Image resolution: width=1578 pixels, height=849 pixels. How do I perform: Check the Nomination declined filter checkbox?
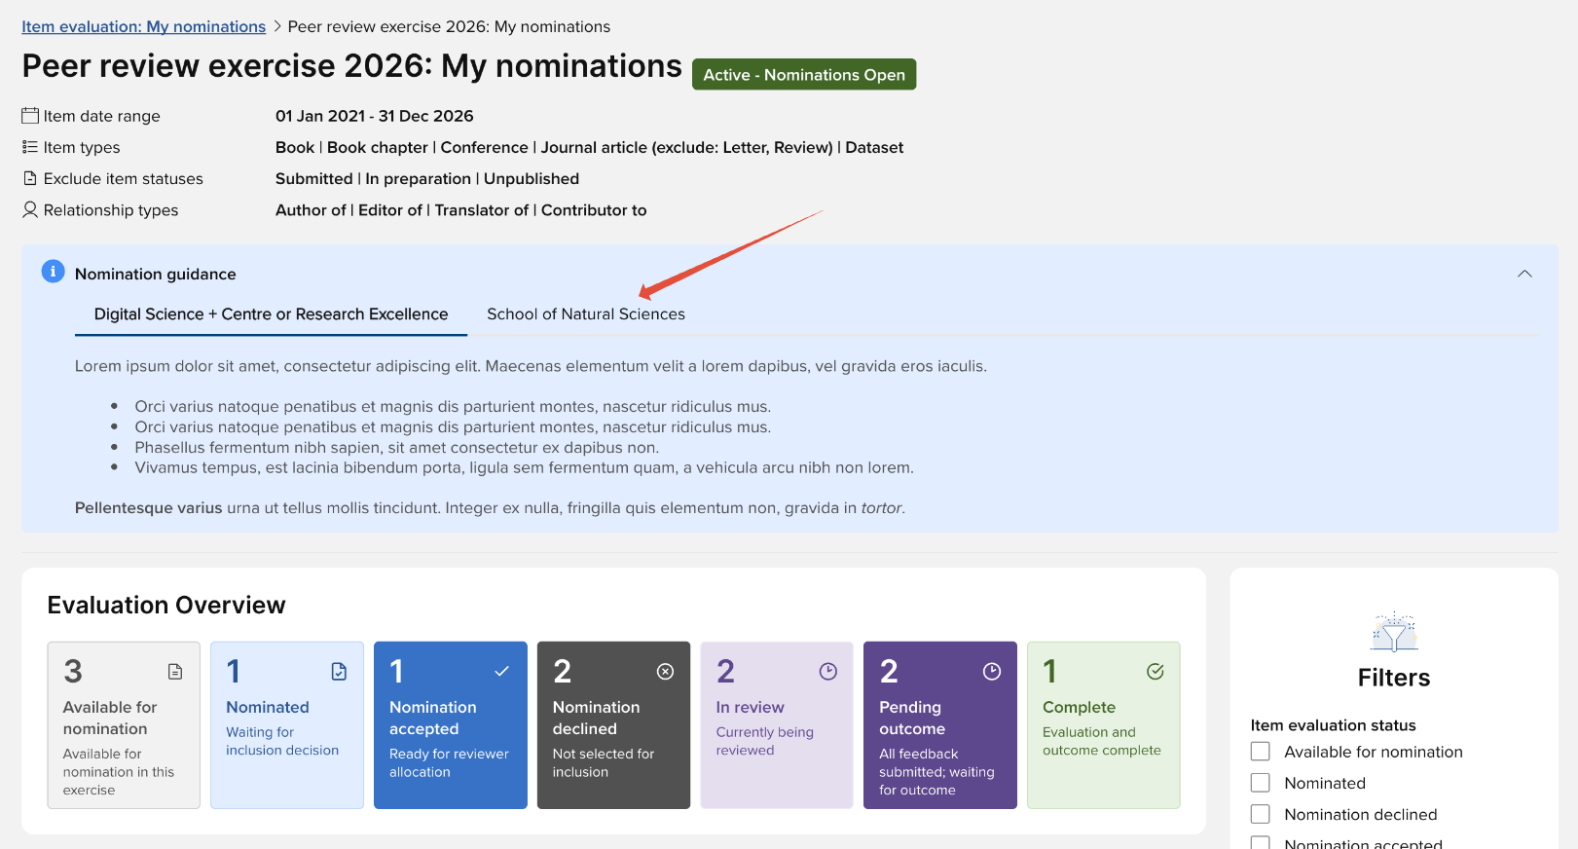1261,814
